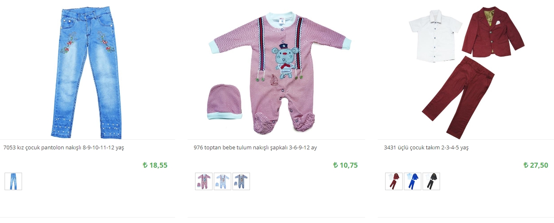This screenshot has width=554, height=223.
Task: Open the 7053 kız çocuk pantolon title link
Action: 64,148
